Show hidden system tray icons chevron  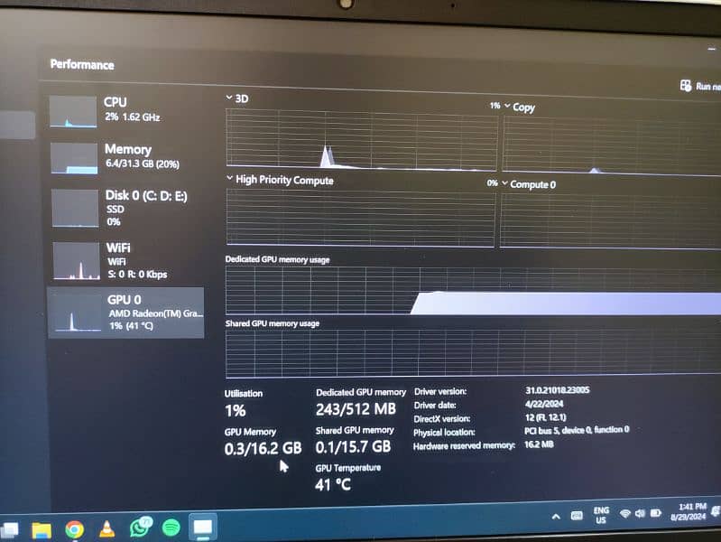(556, 516)
